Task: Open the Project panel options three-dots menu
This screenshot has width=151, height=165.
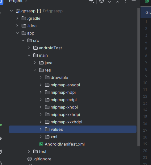Action: 126,1
